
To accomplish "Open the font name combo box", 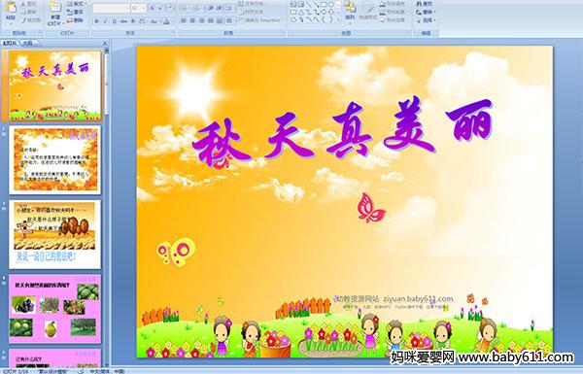I will click(111, 8).
